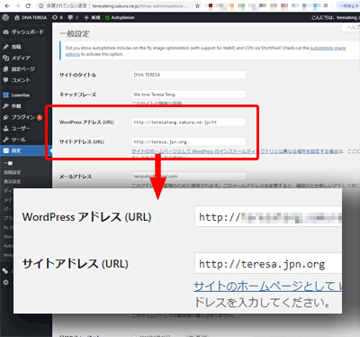Screen dimensions: 360x337
Task: Select the 表示設定 submenu item
Action: [x=13, y=181]
